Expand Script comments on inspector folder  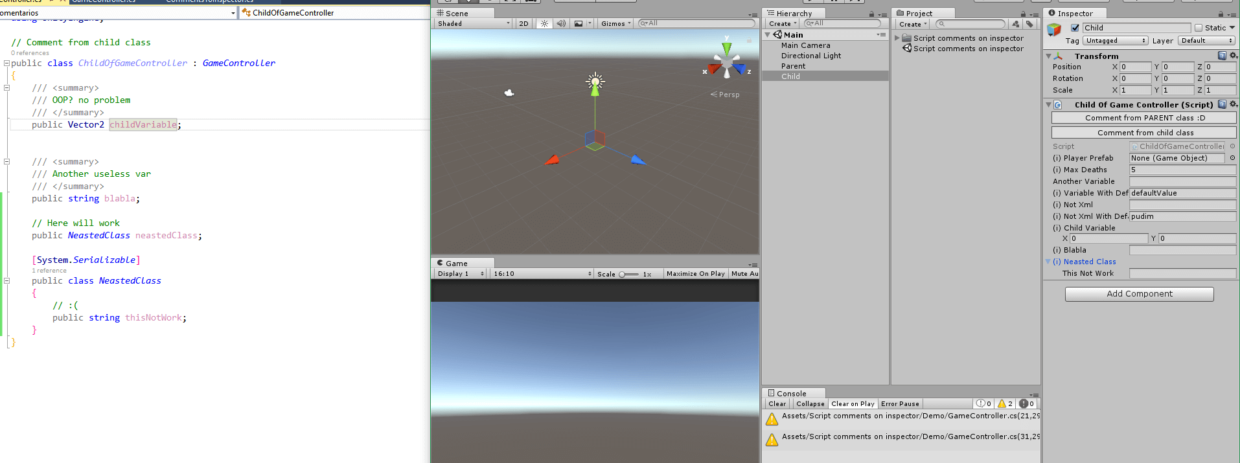pyautogui.click(x=897, y=38)
